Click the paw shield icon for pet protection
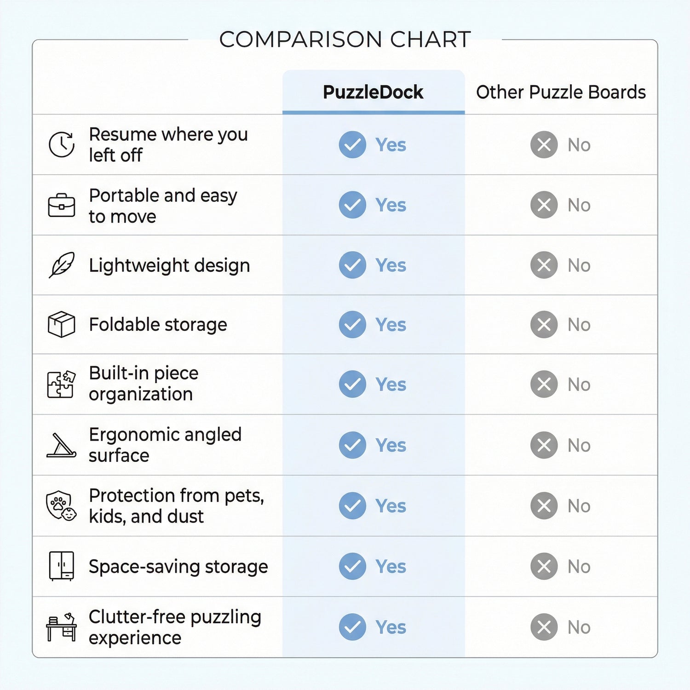The image size is (690, 690). pos(61,506)
